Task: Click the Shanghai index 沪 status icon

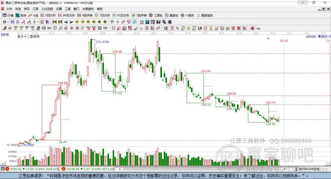Action: [7, 169]
